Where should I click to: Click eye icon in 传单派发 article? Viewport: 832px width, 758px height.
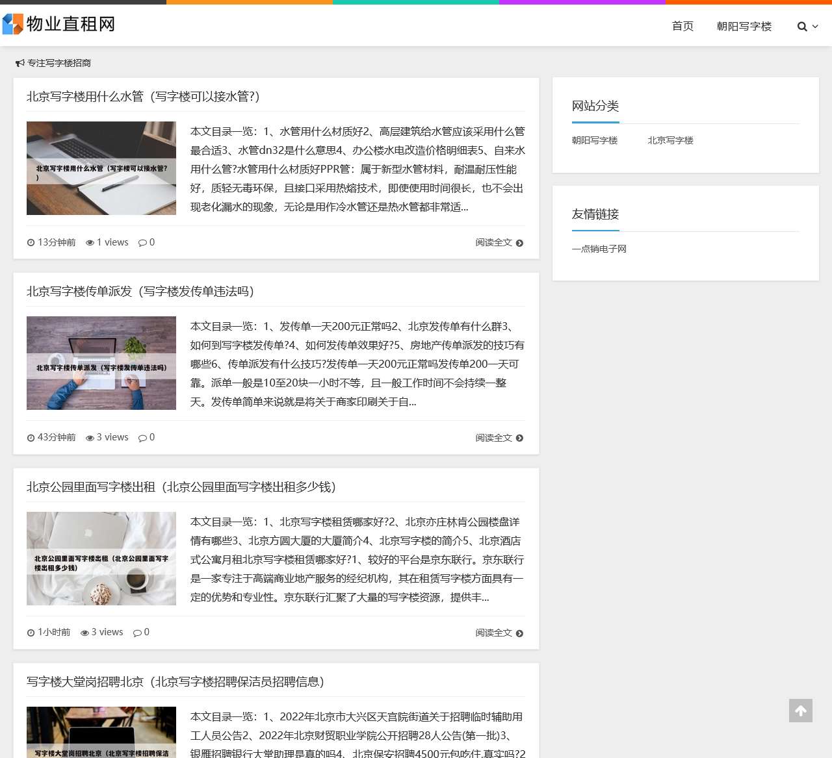click(x=90, y=438)
